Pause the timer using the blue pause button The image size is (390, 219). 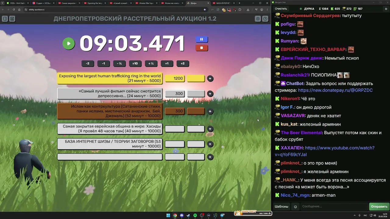click(201, 39)
